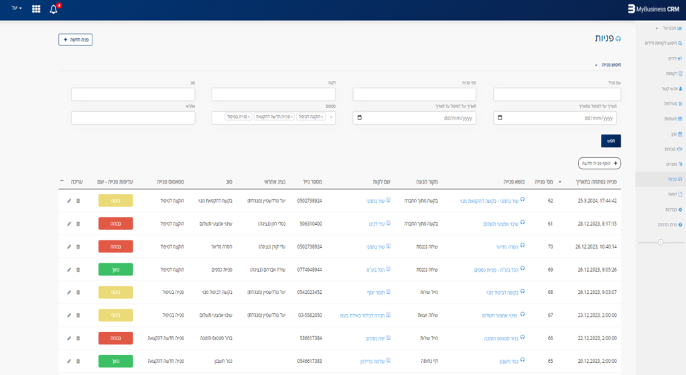
Task: Open the apps grid icon in header
Action: (36, 9)
